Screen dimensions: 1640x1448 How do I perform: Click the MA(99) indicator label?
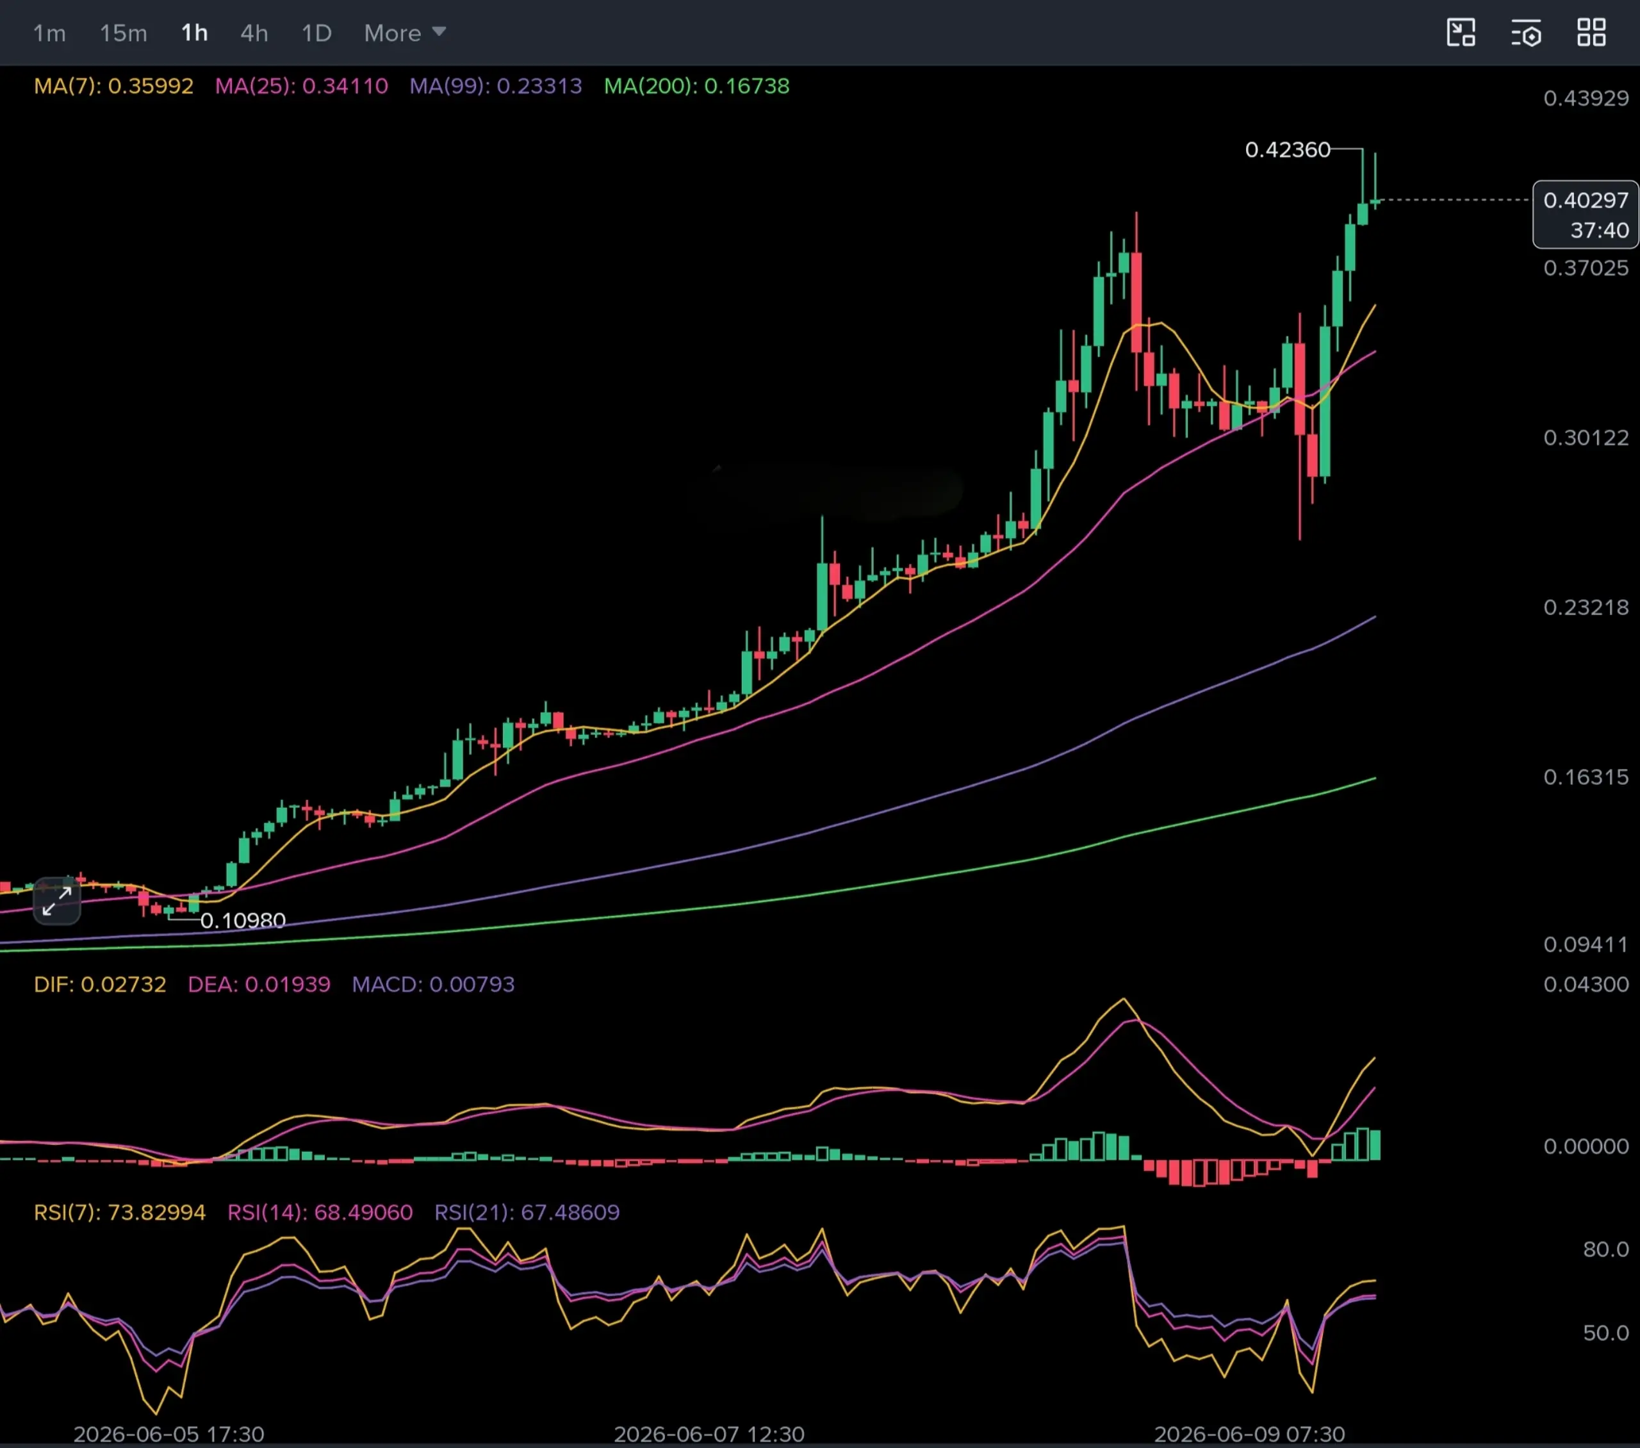496,86
